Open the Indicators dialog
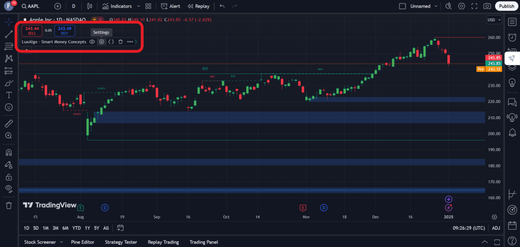The height and width of the screenshot is (247, 520). tap(117, 6)
